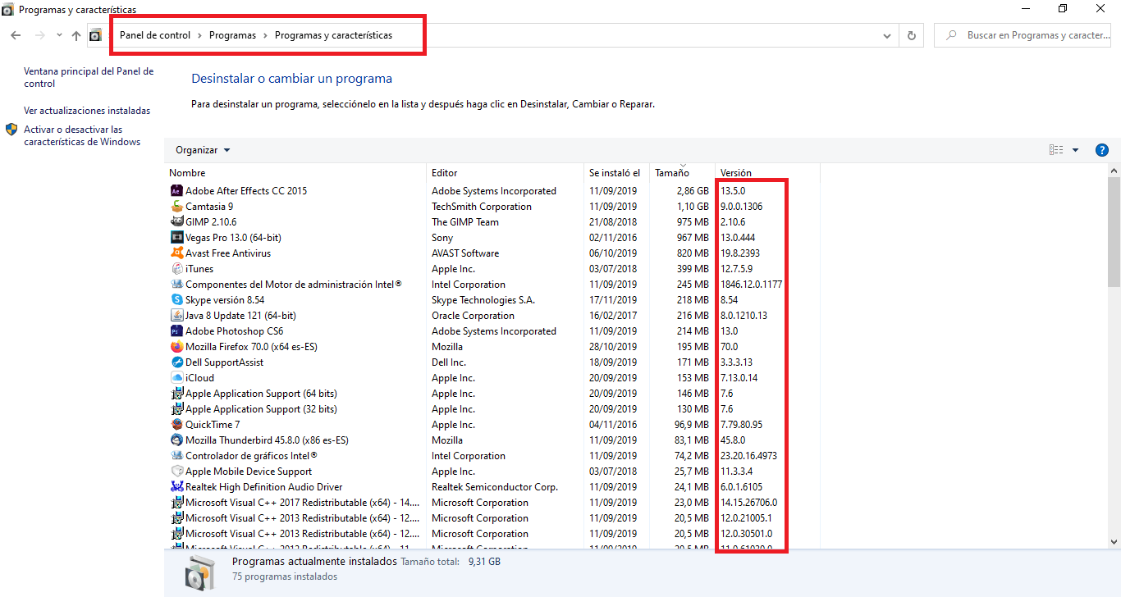Click the TechSmith Corporation publisher cell
This screenshot has height=597, width=1121.
[482, 207]
